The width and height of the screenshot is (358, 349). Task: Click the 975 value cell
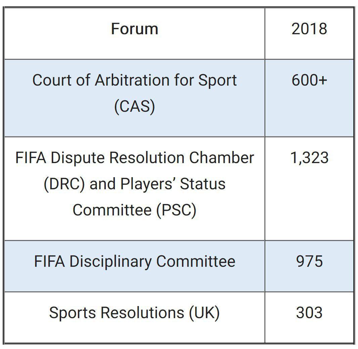pyautogui.click(x=309, y=266)
